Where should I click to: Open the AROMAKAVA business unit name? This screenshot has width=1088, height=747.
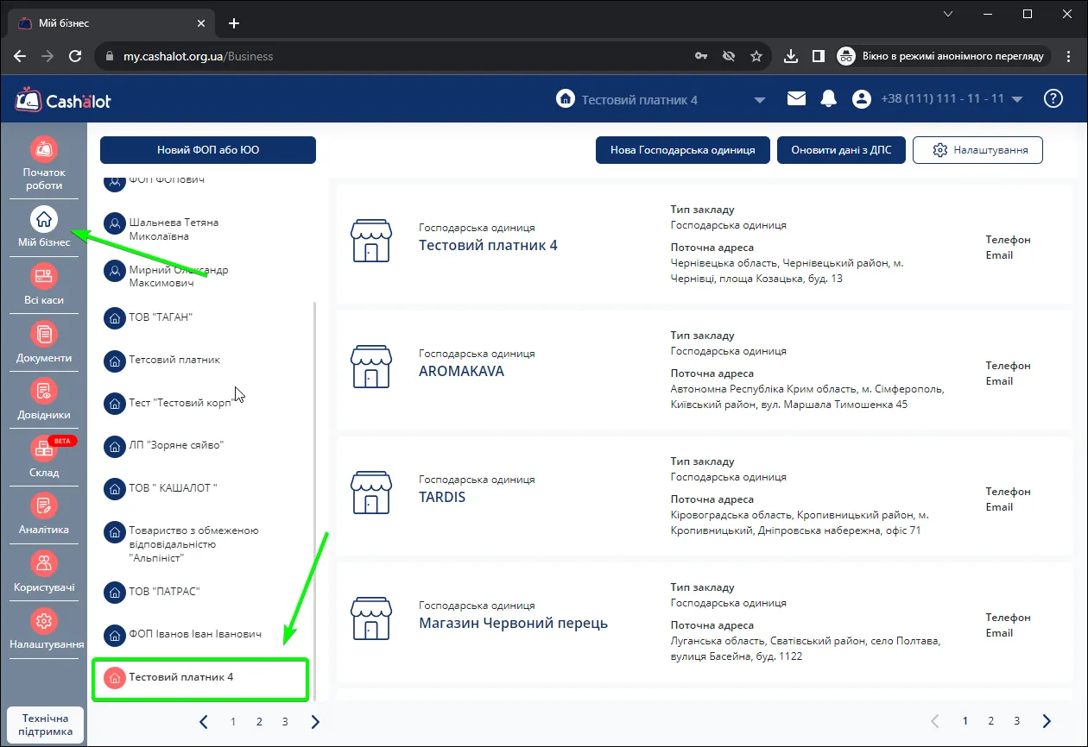[461, 371]
